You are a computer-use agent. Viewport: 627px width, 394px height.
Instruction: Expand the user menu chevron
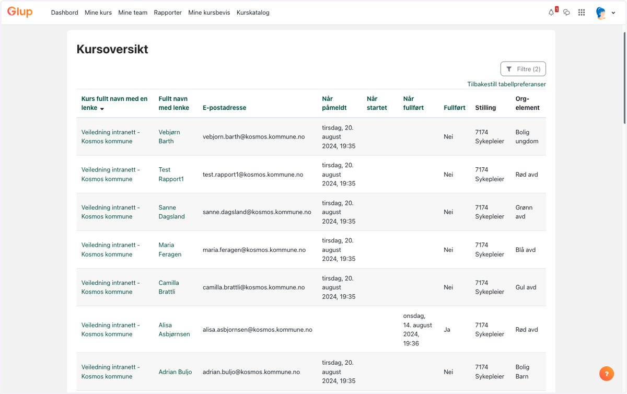click(x=613, y=13)
